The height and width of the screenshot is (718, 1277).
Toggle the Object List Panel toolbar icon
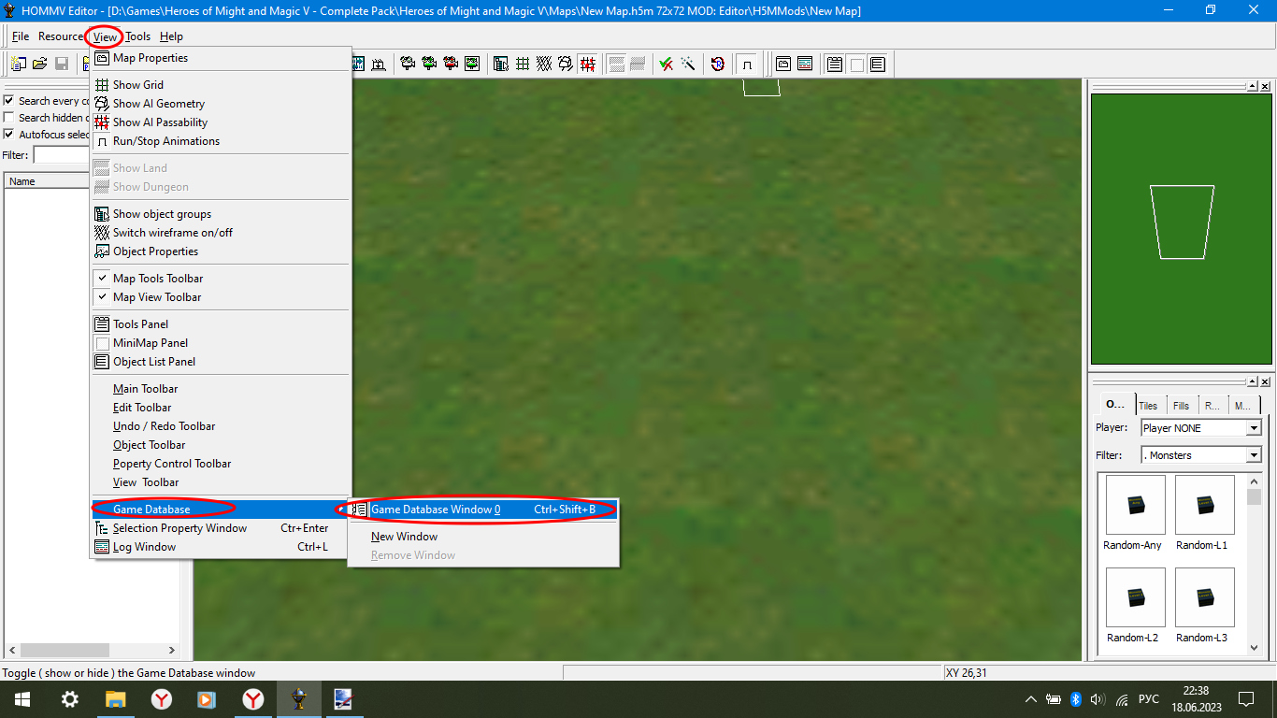click(877, 64)
